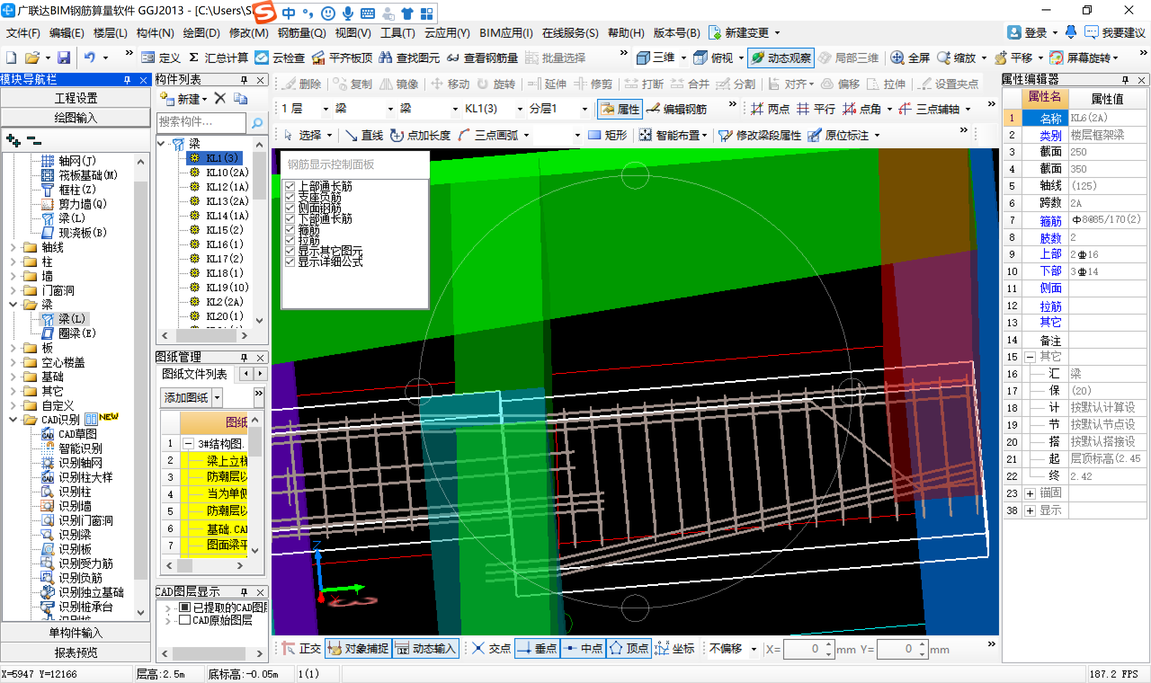The width and height of the screenshot is (1151, 683).
Task: Click the save disk icon
Action: 63,58
